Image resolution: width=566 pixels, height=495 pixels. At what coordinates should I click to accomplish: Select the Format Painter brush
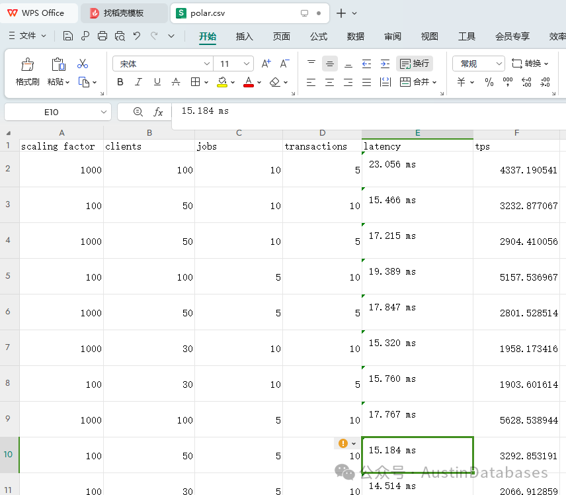[27, 64]
